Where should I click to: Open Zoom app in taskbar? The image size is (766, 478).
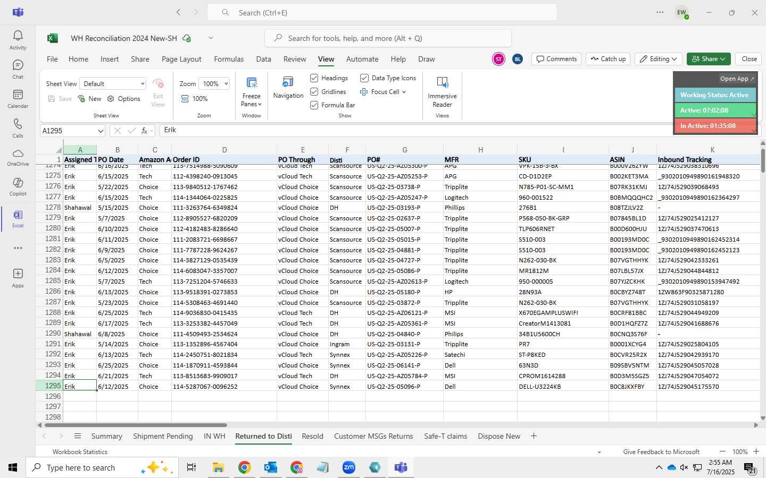349,467
